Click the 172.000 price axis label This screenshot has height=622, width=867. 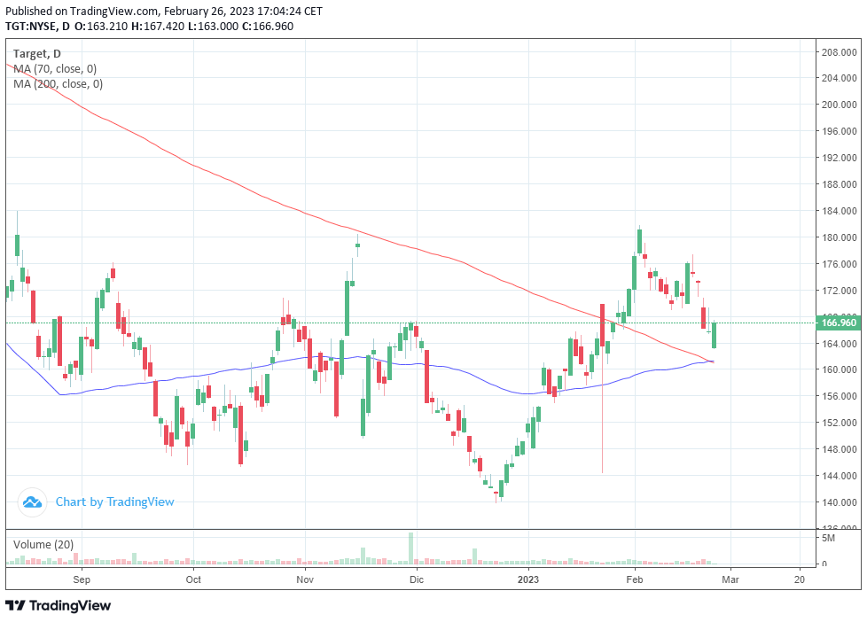click(x=839, y=291)
